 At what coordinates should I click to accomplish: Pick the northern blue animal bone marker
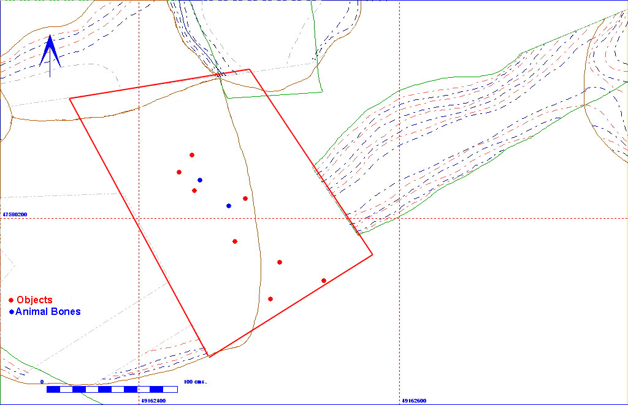click(x=200, y=180)
